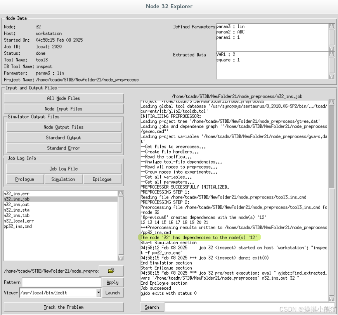Image resolution: width=338 pixels, height=315 pixels.
Task: Show All Node Files
Action: tap(63, 98)
